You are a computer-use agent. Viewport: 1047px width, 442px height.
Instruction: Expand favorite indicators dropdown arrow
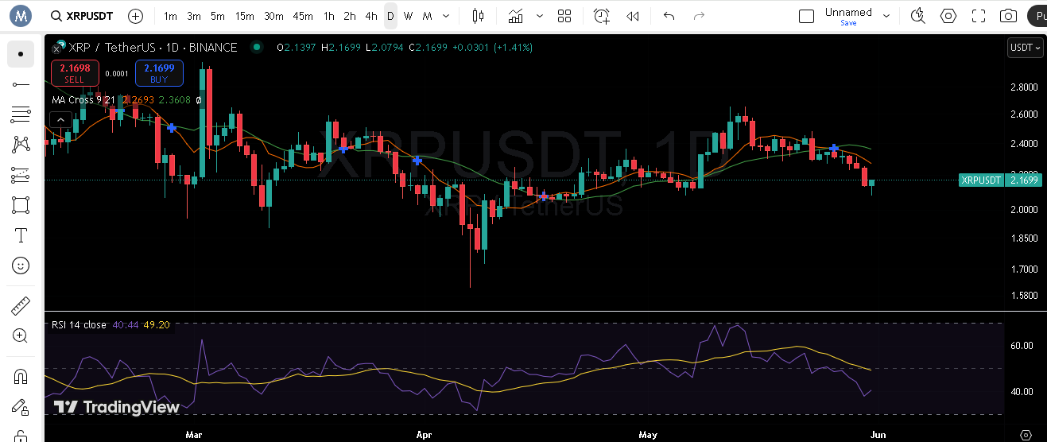coord(540,16)
